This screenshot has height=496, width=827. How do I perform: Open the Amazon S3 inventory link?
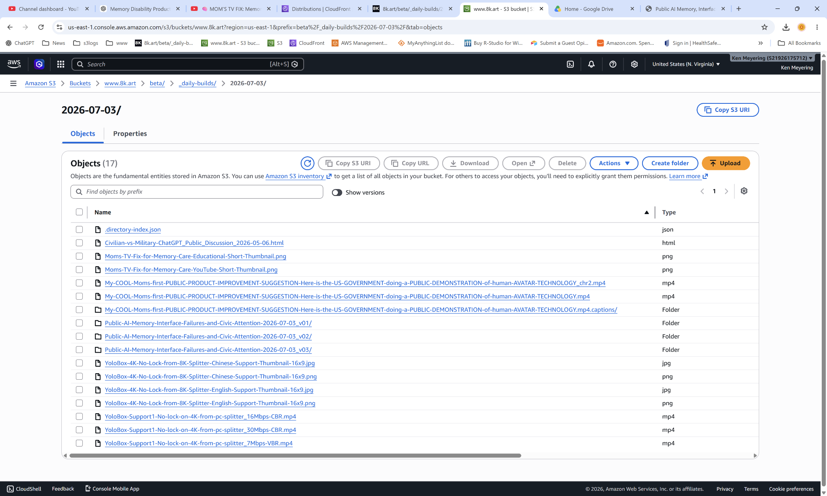[298, 176]
